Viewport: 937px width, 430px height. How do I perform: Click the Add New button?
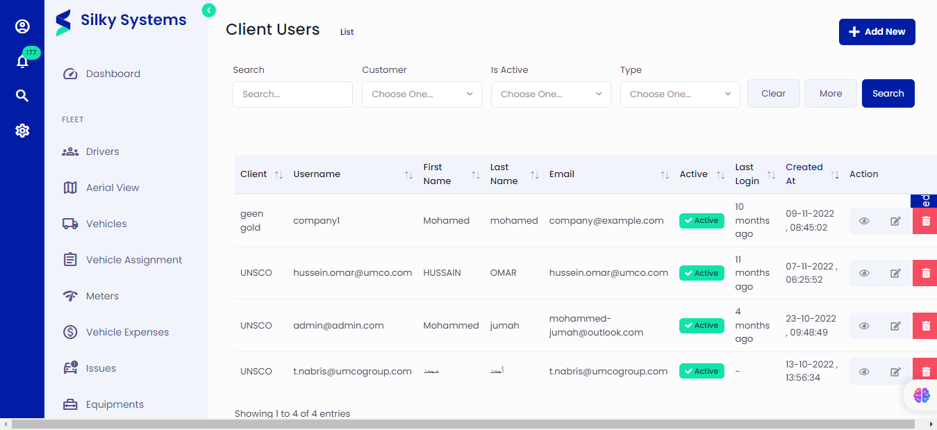tap(877, 32)
